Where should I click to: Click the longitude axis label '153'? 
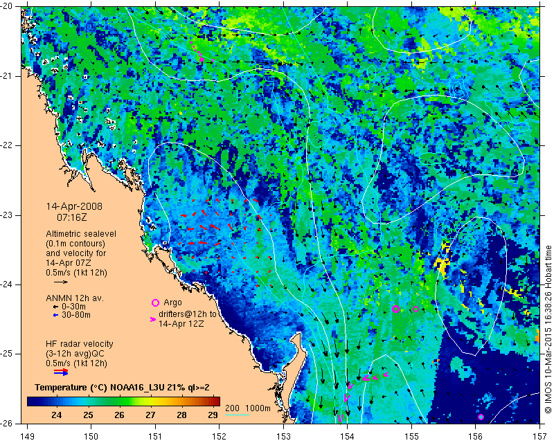coord(283,437)
